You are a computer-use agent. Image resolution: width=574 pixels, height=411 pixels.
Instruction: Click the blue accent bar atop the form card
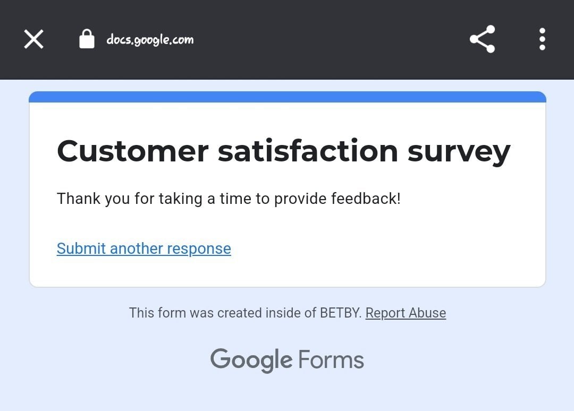tap(287, 97)
